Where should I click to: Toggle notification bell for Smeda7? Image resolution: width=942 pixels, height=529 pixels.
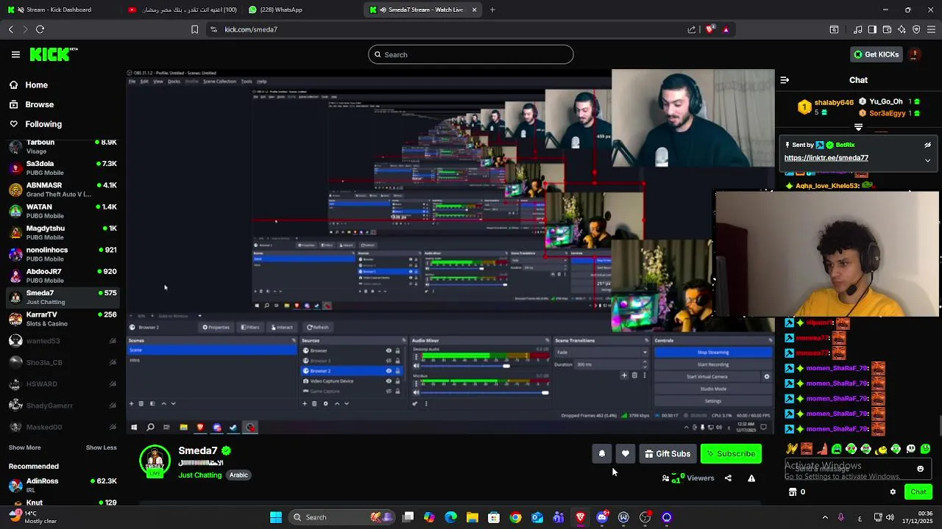click(x=601, y=454)
